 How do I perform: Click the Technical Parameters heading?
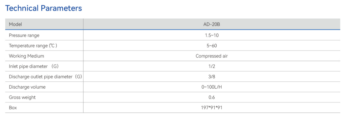coord(44,8)
